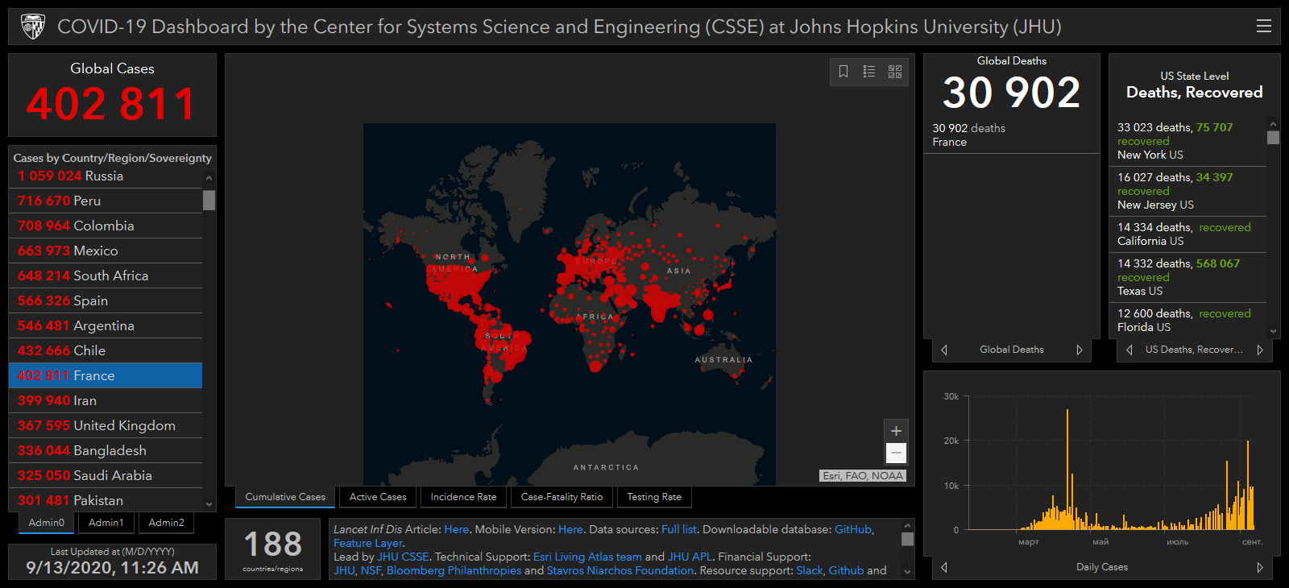Zoom out on the map with minus
Screen dimensions: 1289x588
(896, 453)
